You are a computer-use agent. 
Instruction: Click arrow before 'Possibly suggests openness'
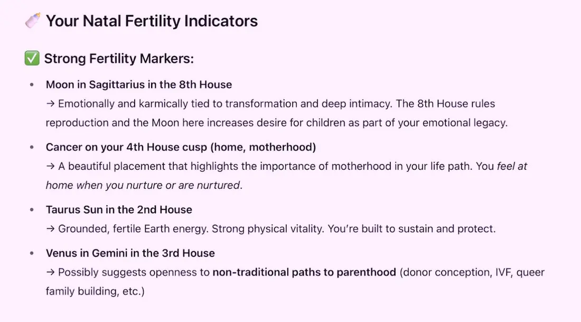[51, 272]
